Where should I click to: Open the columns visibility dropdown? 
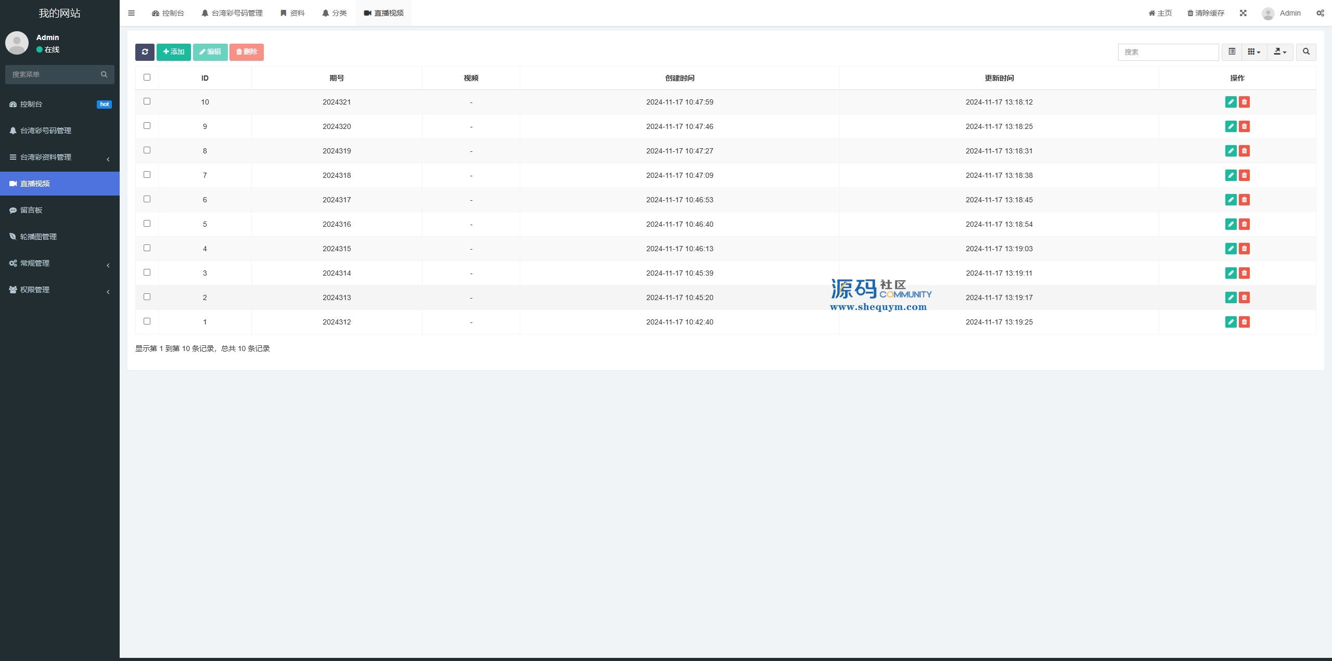(1254, 52)
